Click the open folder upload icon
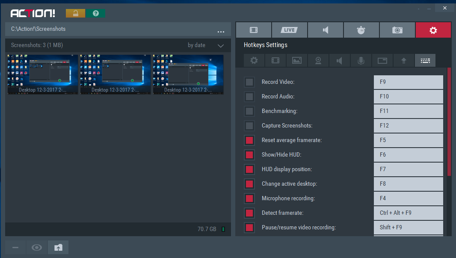456x258 pixels. pos(58,247)
